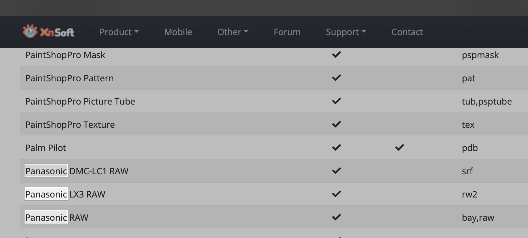Viewport: 528px width, 238px height.
Task: Click second checkmark in Palm Pilot row
Action: coord(399,148)
